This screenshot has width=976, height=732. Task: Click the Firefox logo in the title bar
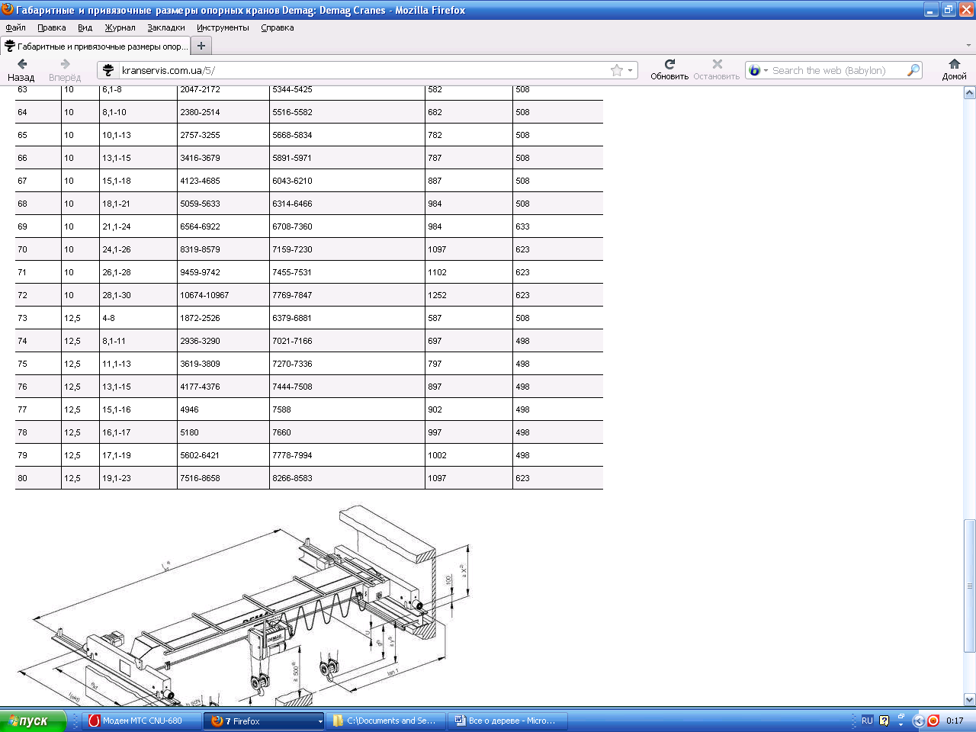coord(8,9)
